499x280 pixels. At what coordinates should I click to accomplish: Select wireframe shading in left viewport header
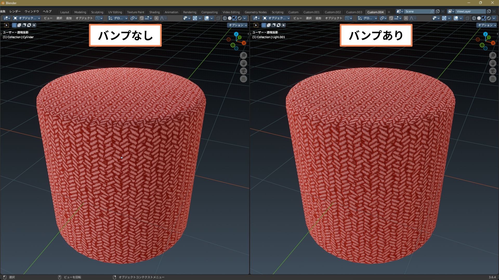(x=225, y=18)
